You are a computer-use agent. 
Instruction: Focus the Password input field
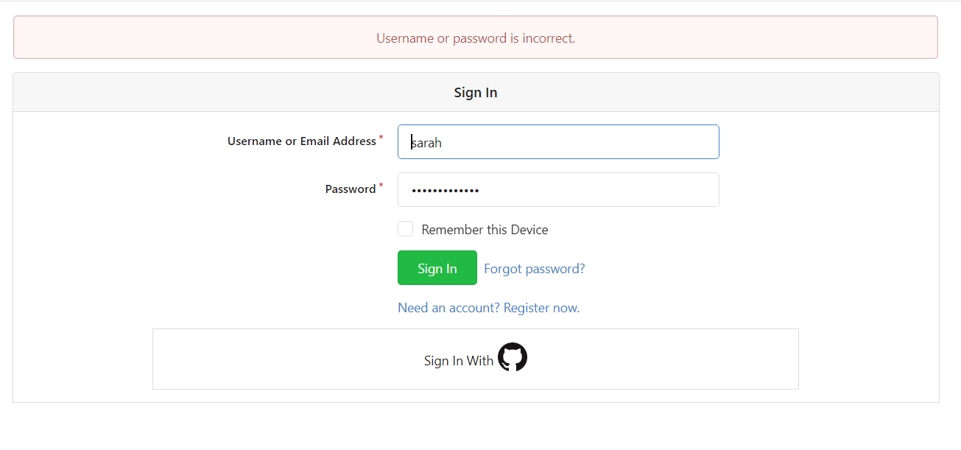(558, 190)
